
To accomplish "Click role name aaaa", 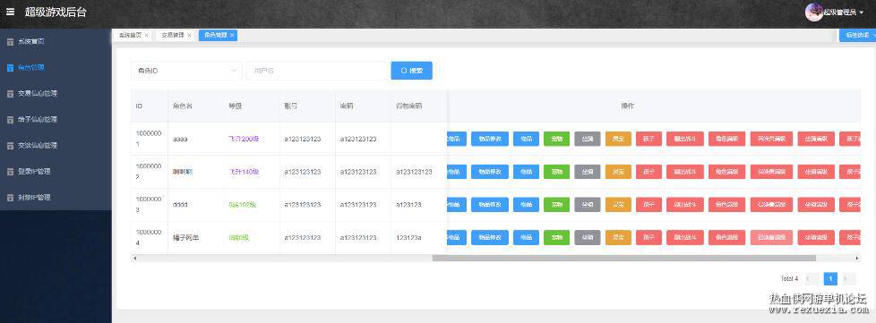I will click(x=180, y=139).
